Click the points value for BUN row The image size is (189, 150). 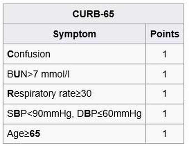click(165, 74)
